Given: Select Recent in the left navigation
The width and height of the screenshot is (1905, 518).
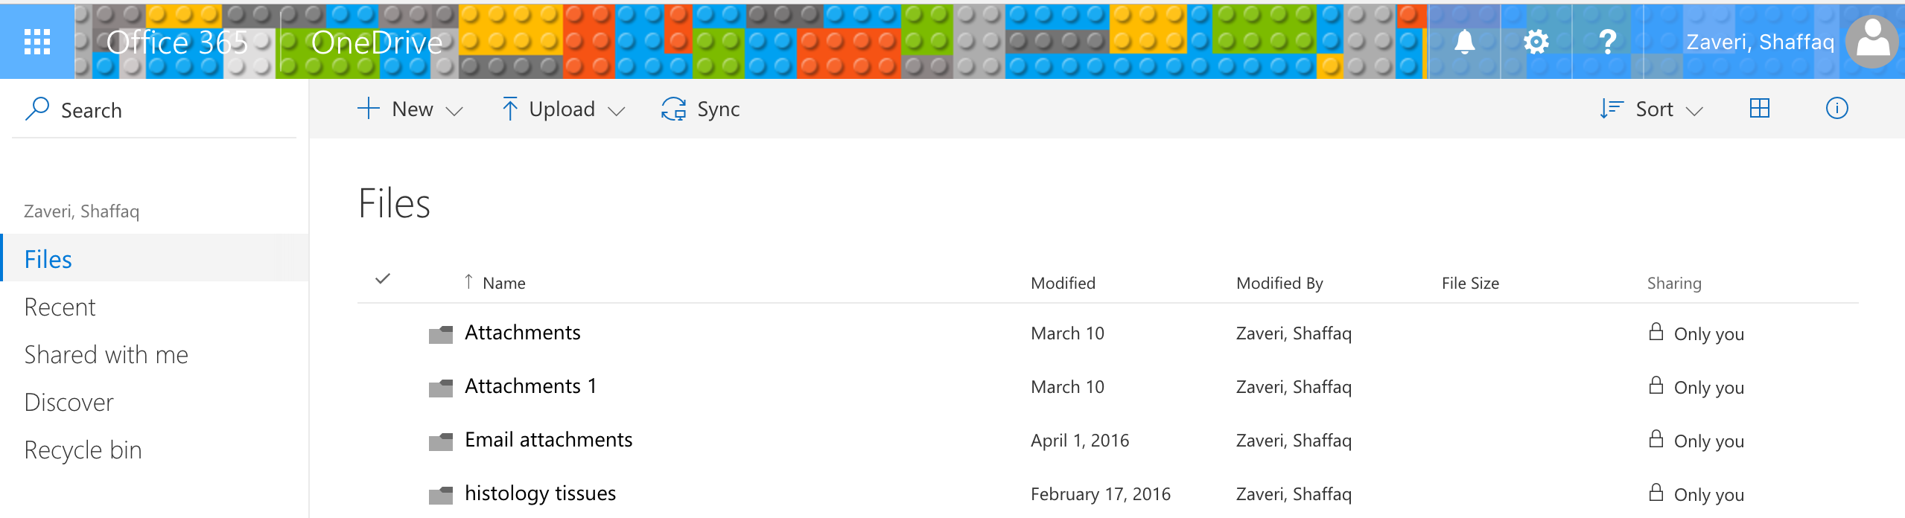Looking at the screenshot, I should [60, 307].
